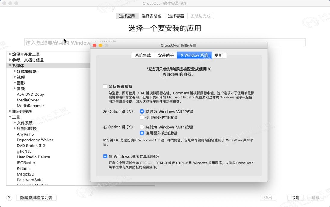
Task: Click the 继续 button
Action: (316, 198)
